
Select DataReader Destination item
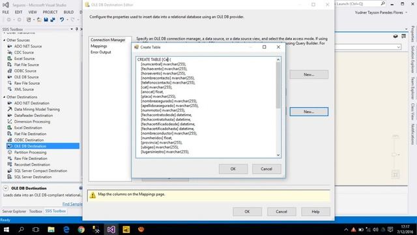(33, 116)
